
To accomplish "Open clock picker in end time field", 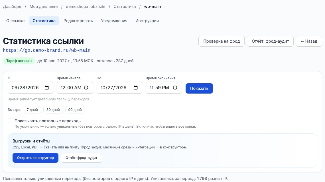I will [175, 88].
